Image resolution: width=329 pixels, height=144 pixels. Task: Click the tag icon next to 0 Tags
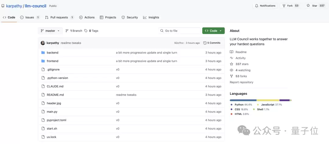point(86,31)
